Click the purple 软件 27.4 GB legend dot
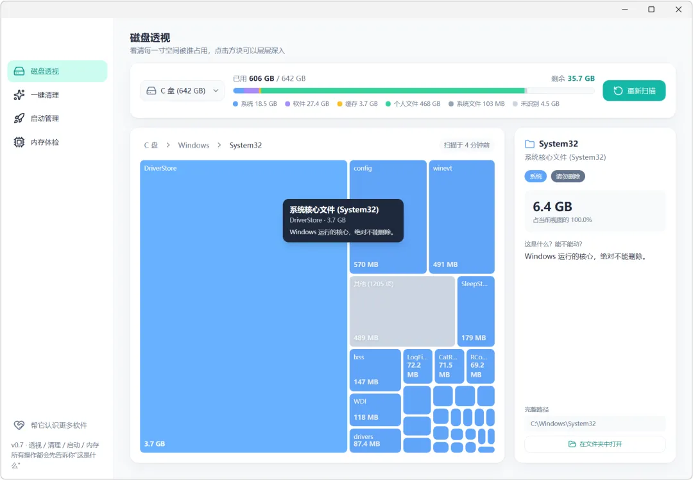This screenshot has width=693, height=480. pyautogui.click(x=287, y=104)
